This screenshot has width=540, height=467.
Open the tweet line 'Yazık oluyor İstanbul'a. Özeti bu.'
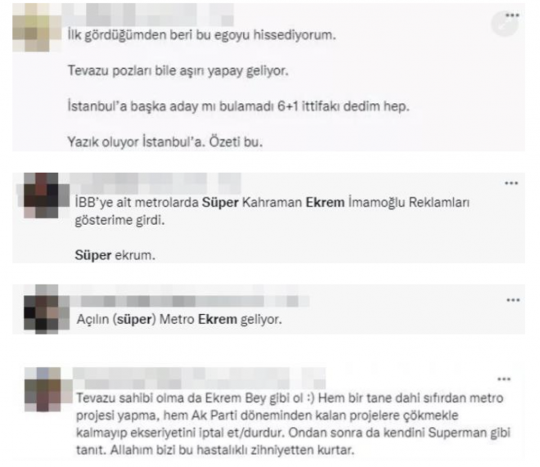165,141
